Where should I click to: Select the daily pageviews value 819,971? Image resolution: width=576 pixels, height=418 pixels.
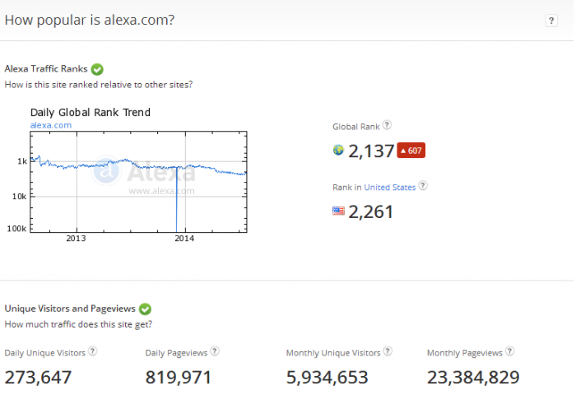click(179, 378)
